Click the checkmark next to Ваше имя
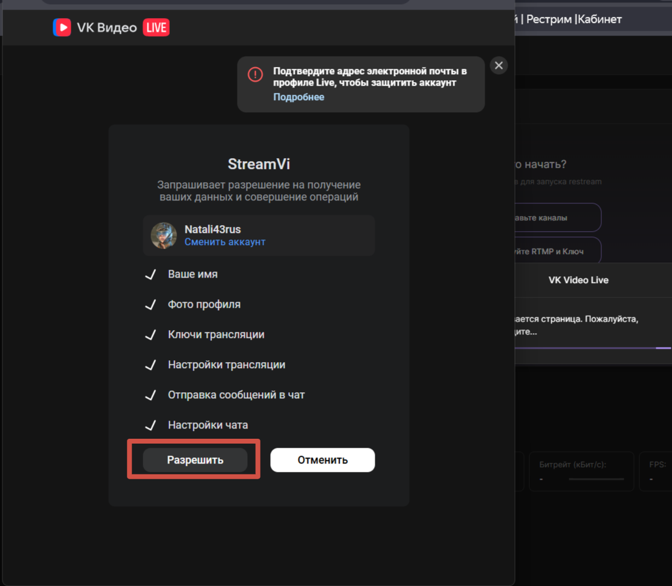 click(150, 275)
